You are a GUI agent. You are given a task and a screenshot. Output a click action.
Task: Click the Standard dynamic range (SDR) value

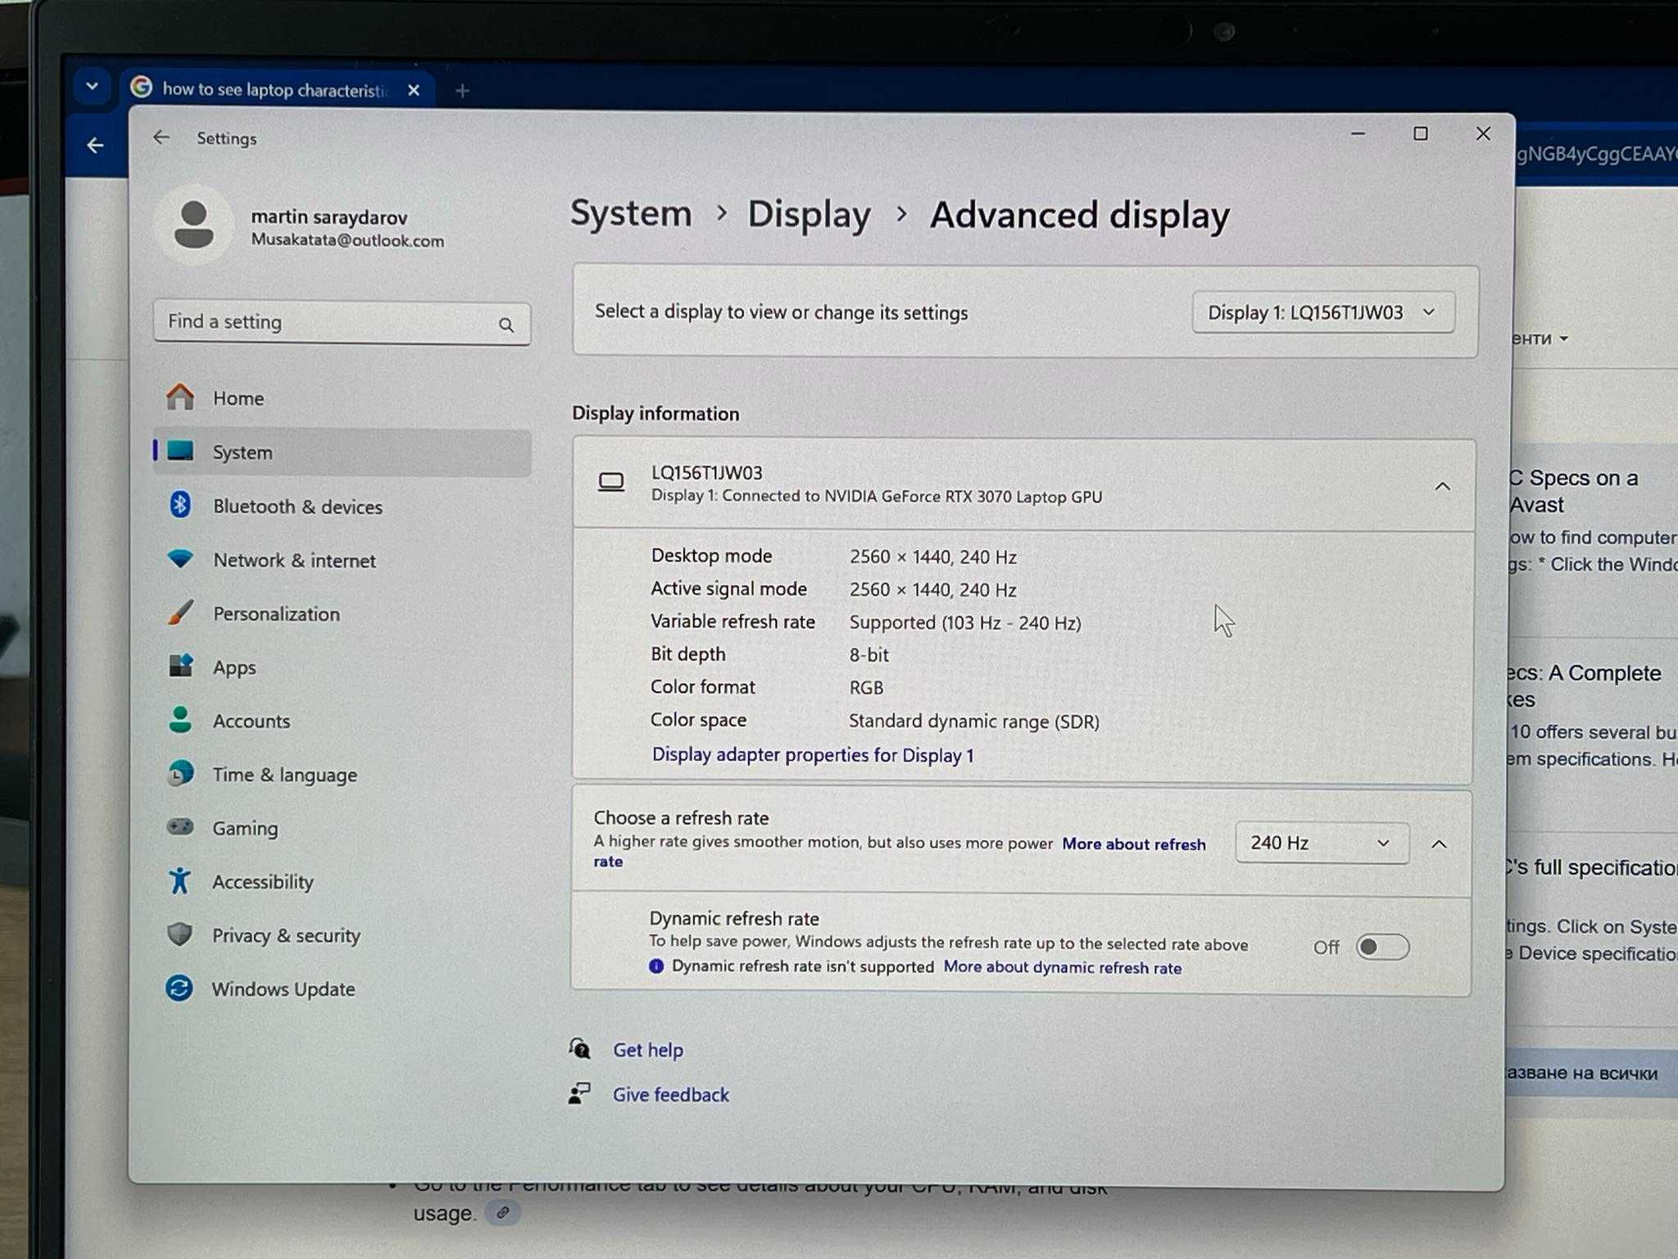pos(974,721)
